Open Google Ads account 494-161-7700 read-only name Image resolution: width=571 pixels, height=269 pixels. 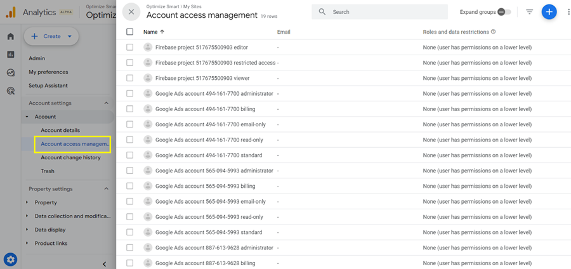209,140
